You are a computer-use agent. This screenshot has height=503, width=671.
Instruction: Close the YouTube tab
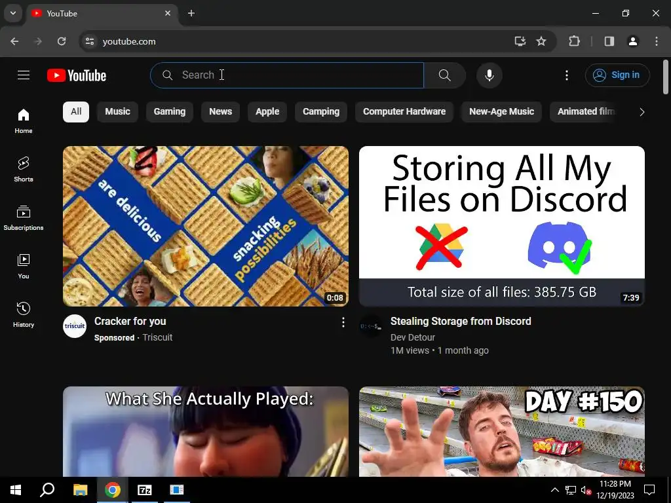[168, 13]
